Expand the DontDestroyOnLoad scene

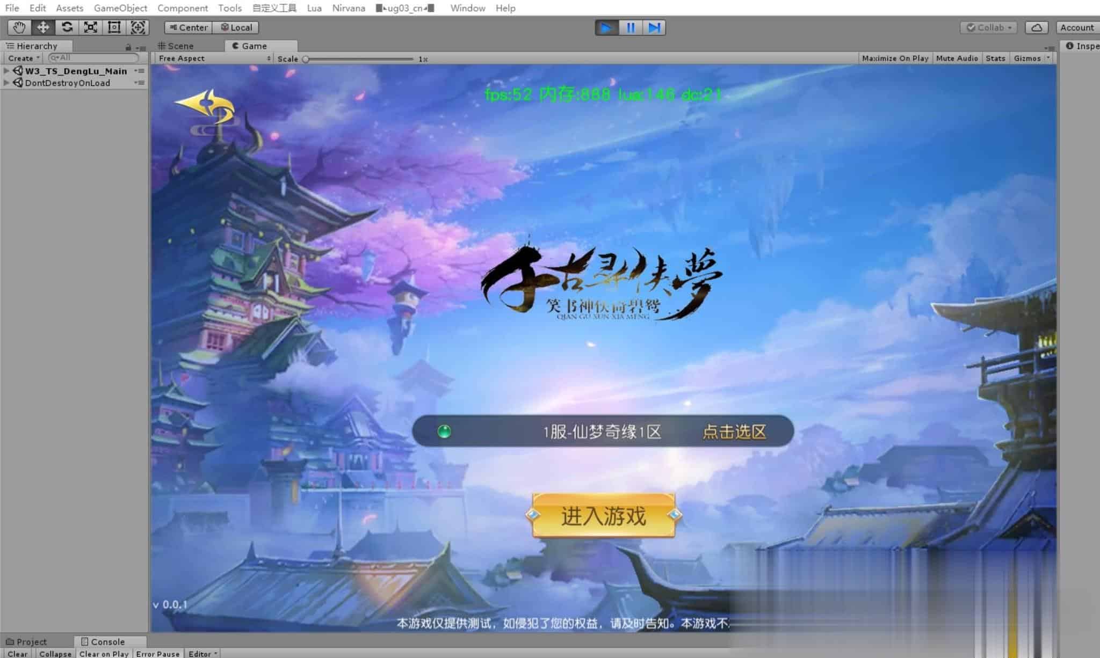(x=6, y=83)
